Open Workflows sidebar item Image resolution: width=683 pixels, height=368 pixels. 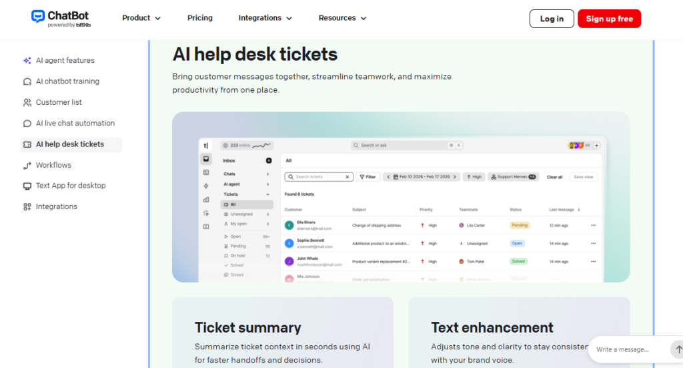point(53,165)
